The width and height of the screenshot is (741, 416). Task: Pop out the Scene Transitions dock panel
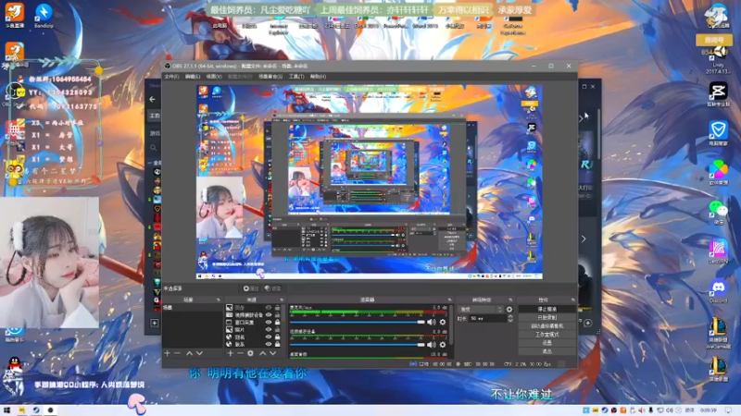(x=510, y=300)
